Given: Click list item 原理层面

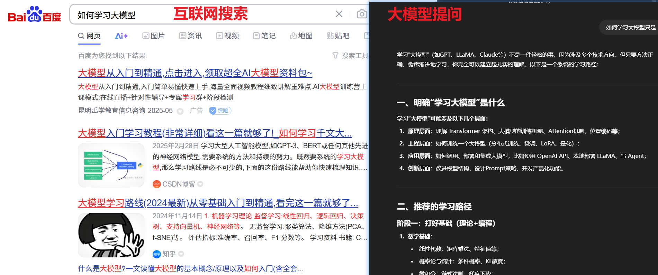Looking at the screenshot, I should click(x=510, y=131).
